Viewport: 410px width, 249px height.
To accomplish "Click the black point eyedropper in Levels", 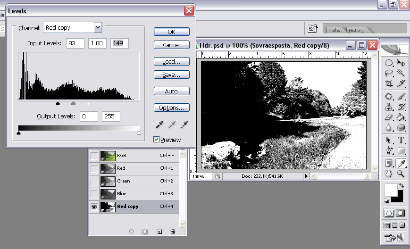I will coord(160,124).
